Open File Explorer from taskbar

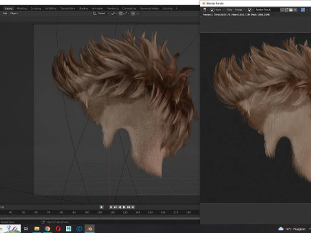click(37, 228)
